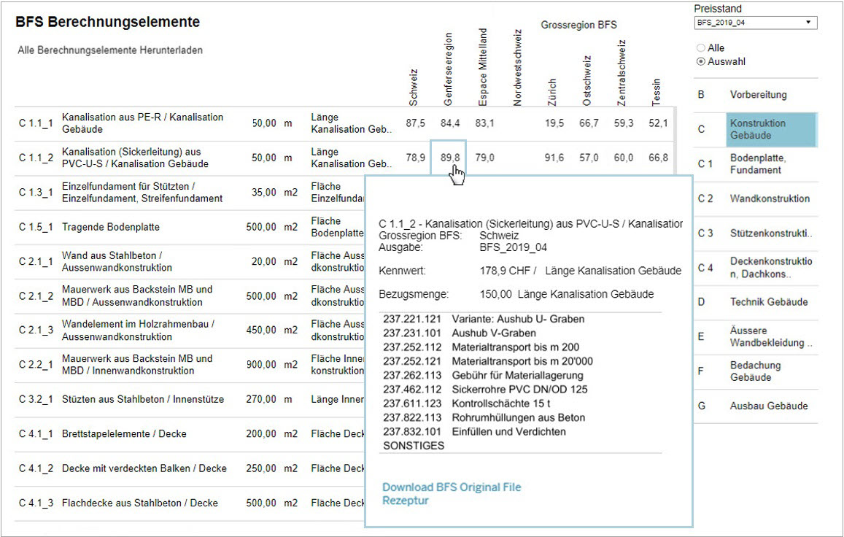844x537 pixels.
Task: Select row C 2.1_2 Mauerwerk Aussenwandkonstruktion
Action: tap(190, 295)
